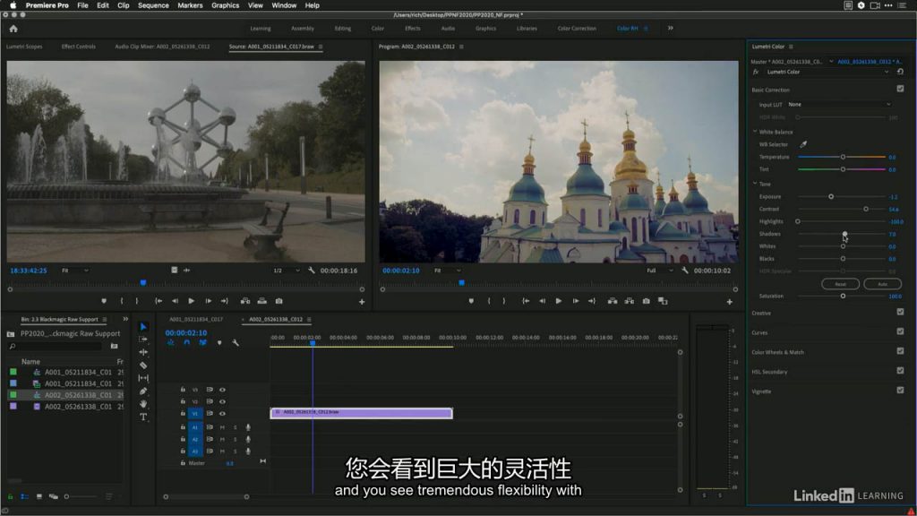
Task: Create new bin in Project panel
Action: pyautogui.click(x=114, y=347)
